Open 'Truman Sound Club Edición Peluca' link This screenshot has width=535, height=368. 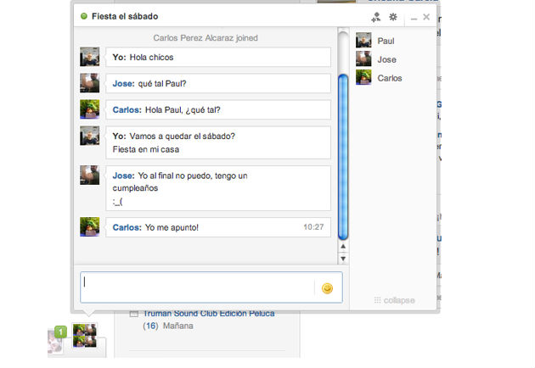[x=208, y=314]
